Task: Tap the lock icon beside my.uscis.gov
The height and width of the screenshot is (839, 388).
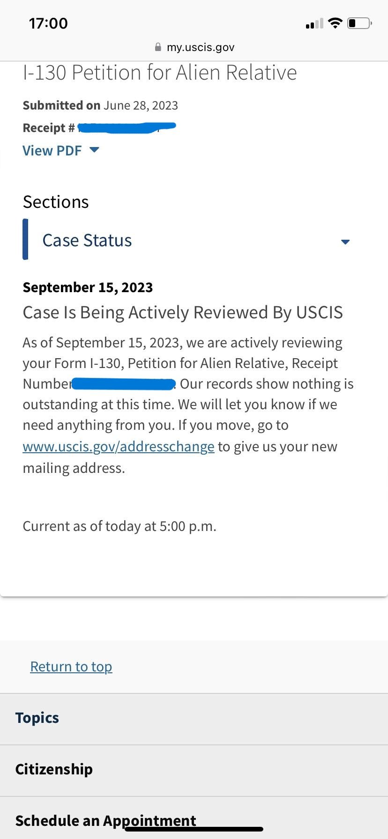Action: pyautogui.click(x=158, y=47)
